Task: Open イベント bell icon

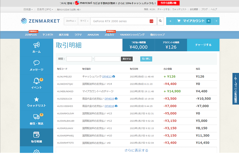Action: (36, 81)
